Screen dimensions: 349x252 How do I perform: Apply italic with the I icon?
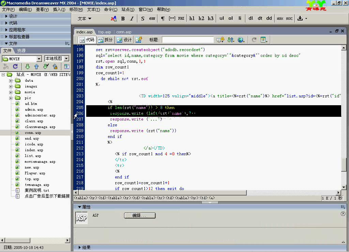coord(132,18)
